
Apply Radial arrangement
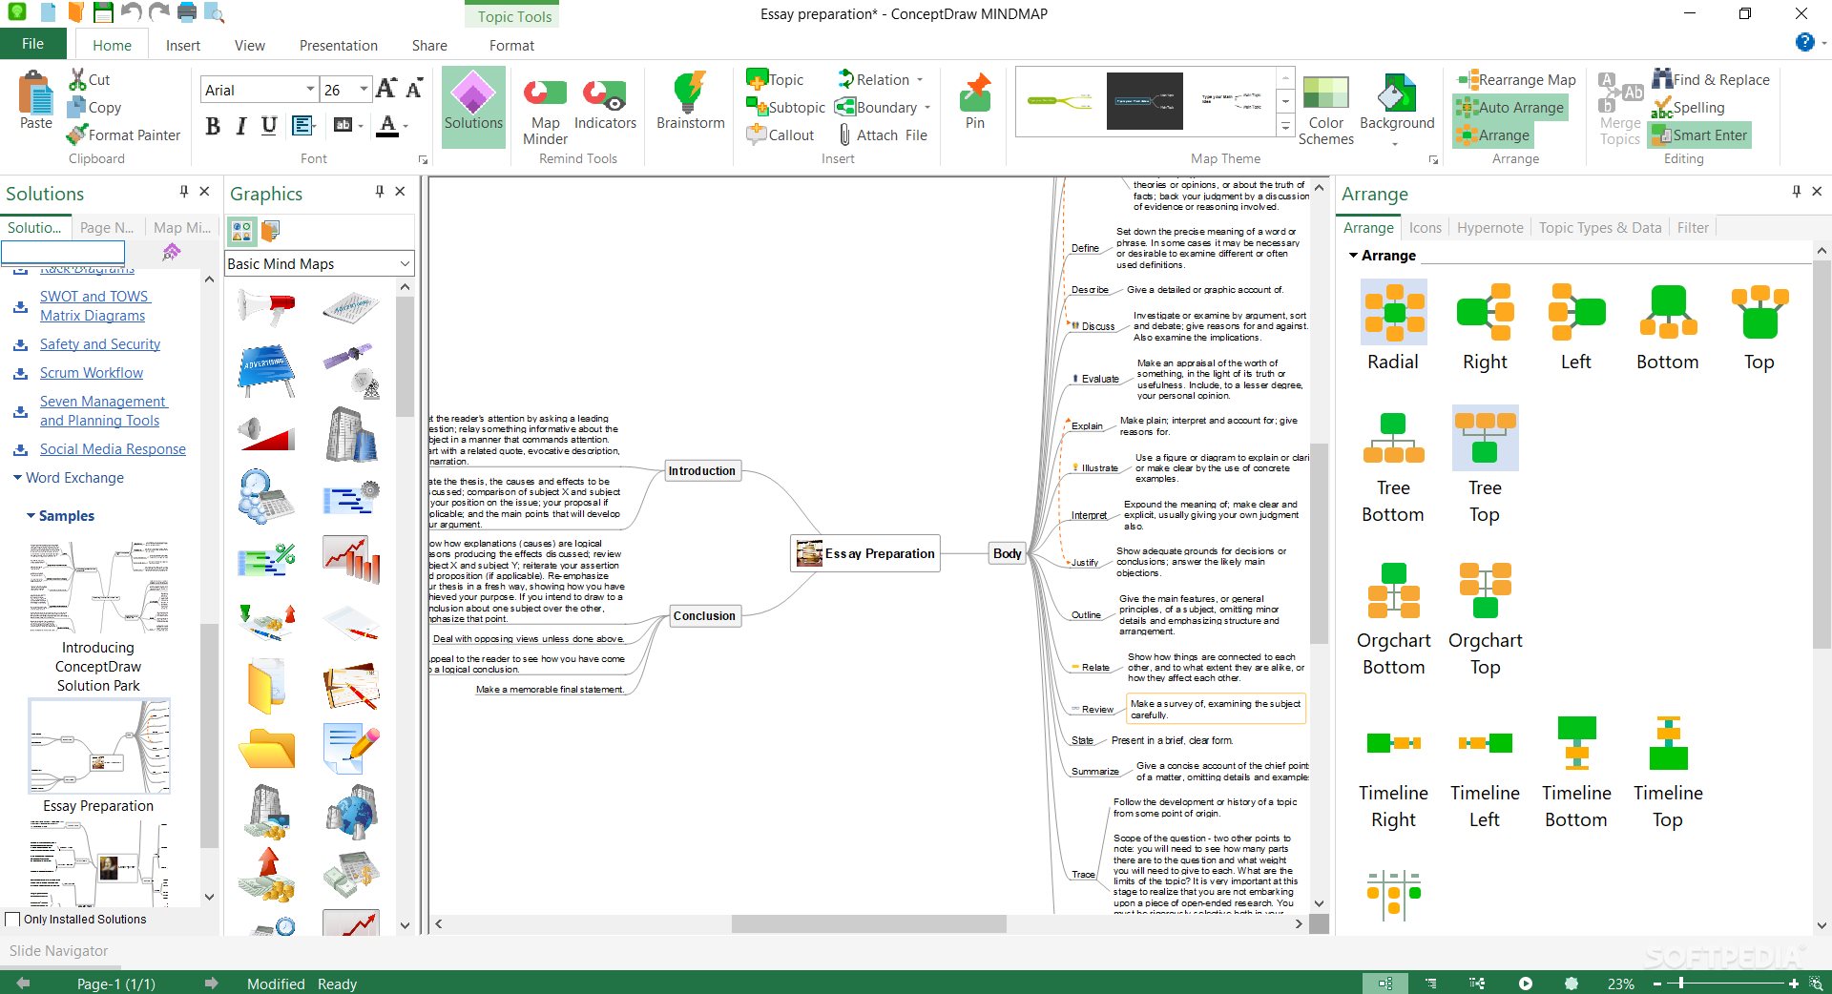point(1393,326)
